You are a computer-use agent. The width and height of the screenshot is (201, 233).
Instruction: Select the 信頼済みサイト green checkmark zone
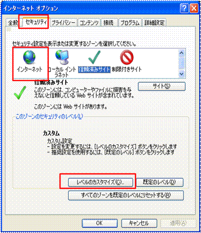(94, 62)
